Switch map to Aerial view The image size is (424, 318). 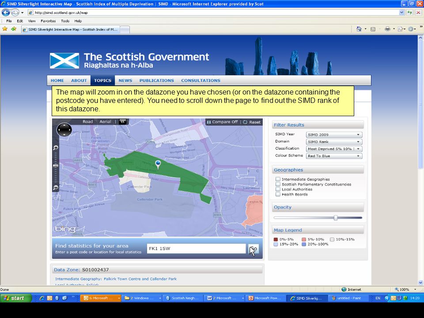point(105,122)
